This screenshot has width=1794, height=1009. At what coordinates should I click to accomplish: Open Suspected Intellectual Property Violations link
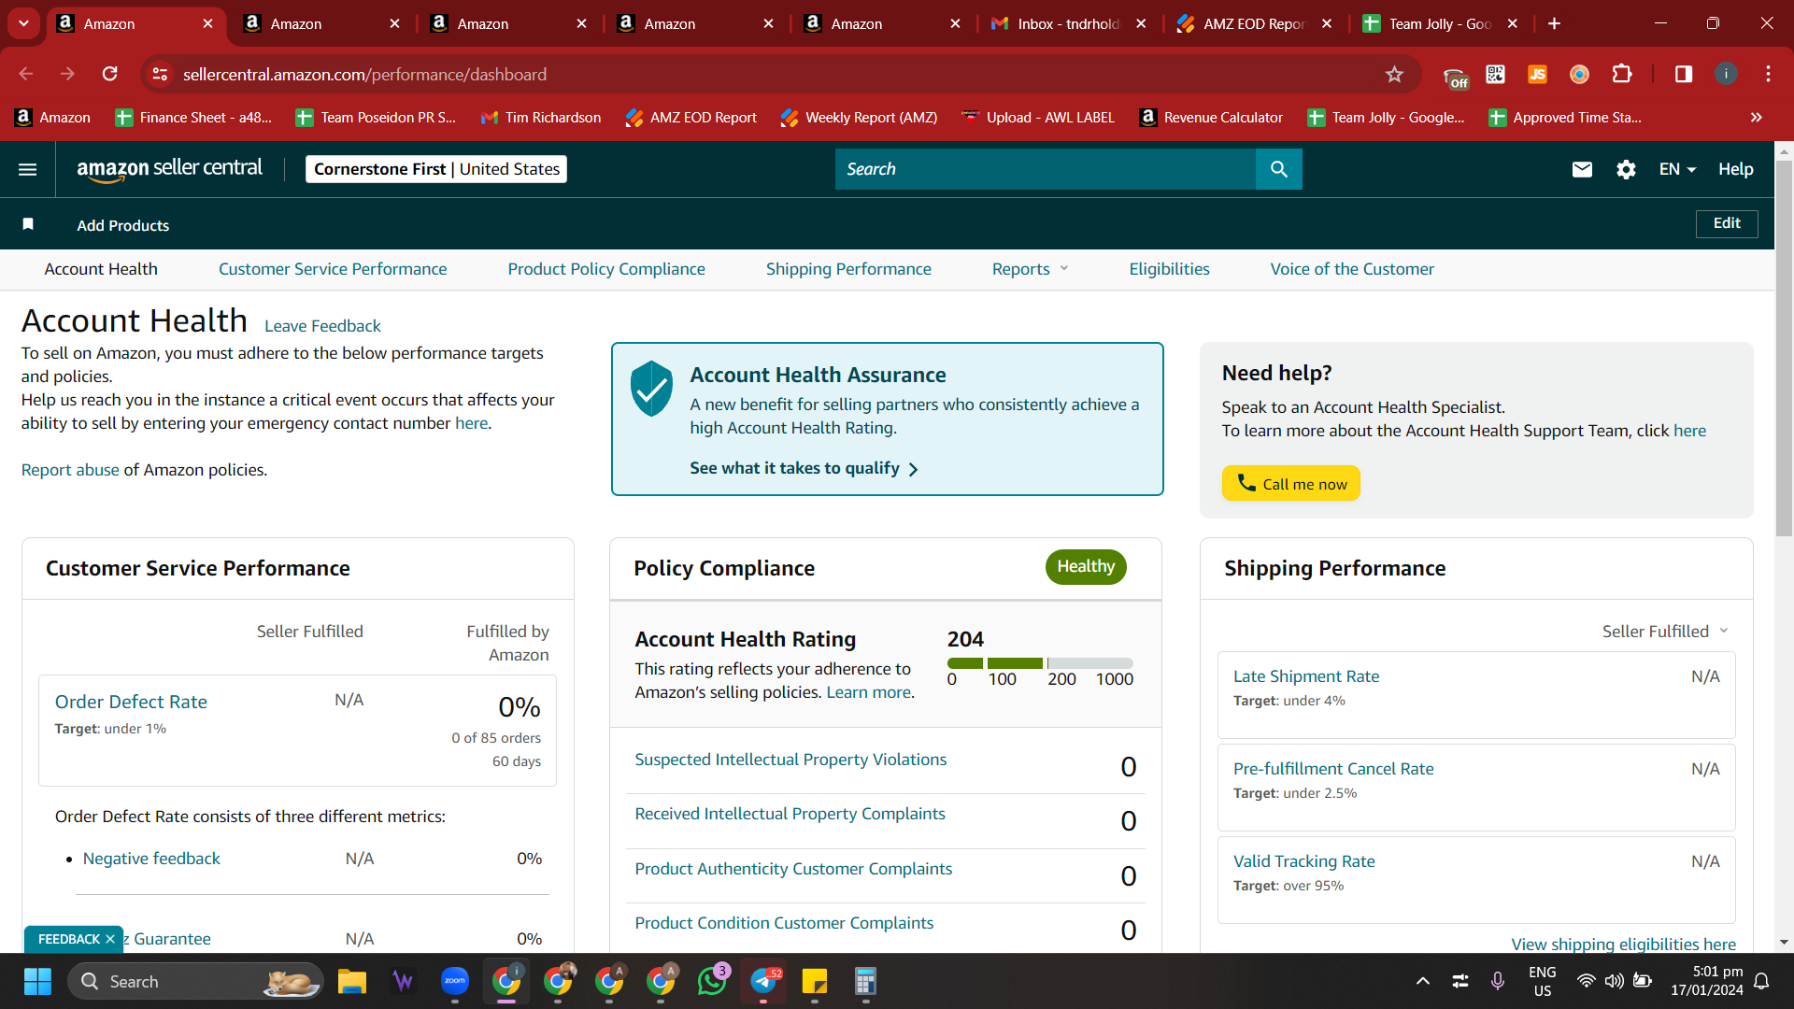[790, 760]
